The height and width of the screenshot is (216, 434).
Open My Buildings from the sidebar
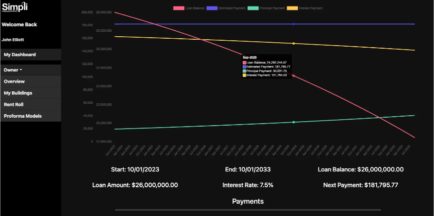coord(31,93)
